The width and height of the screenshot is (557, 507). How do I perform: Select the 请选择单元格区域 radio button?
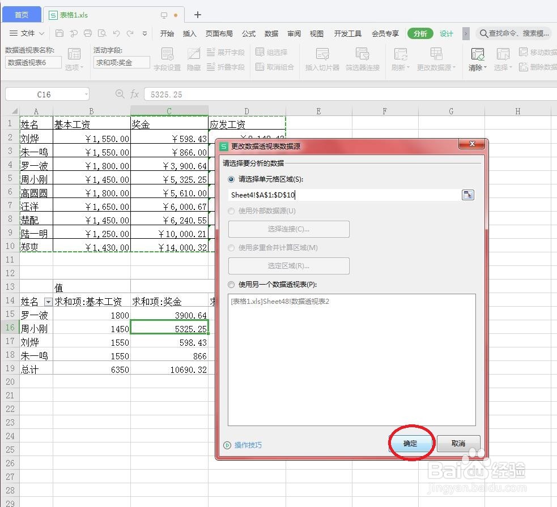click(231, 179)
